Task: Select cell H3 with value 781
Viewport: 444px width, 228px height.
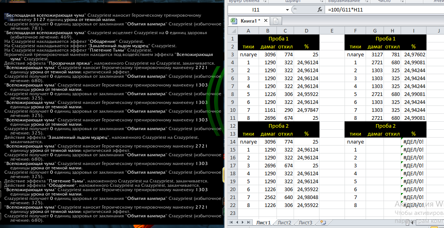Action: 392,54
